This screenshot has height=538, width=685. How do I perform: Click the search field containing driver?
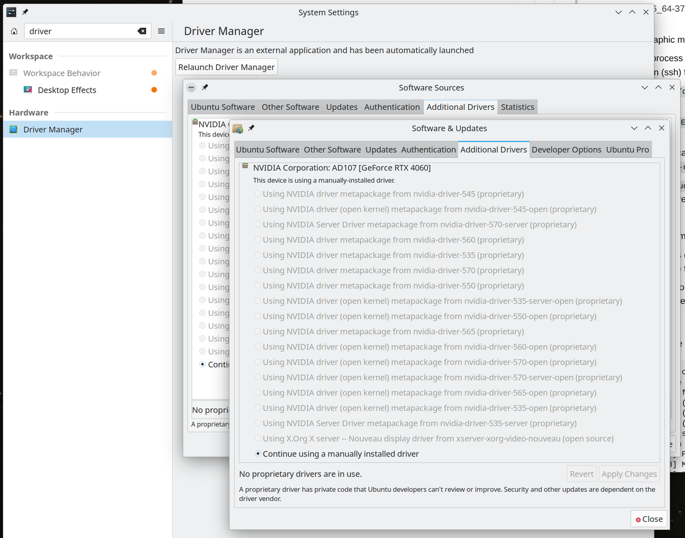[x=80, y=31]
